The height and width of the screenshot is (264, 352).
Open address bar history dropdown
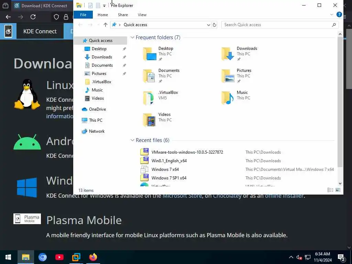click(x=209, y=25)
